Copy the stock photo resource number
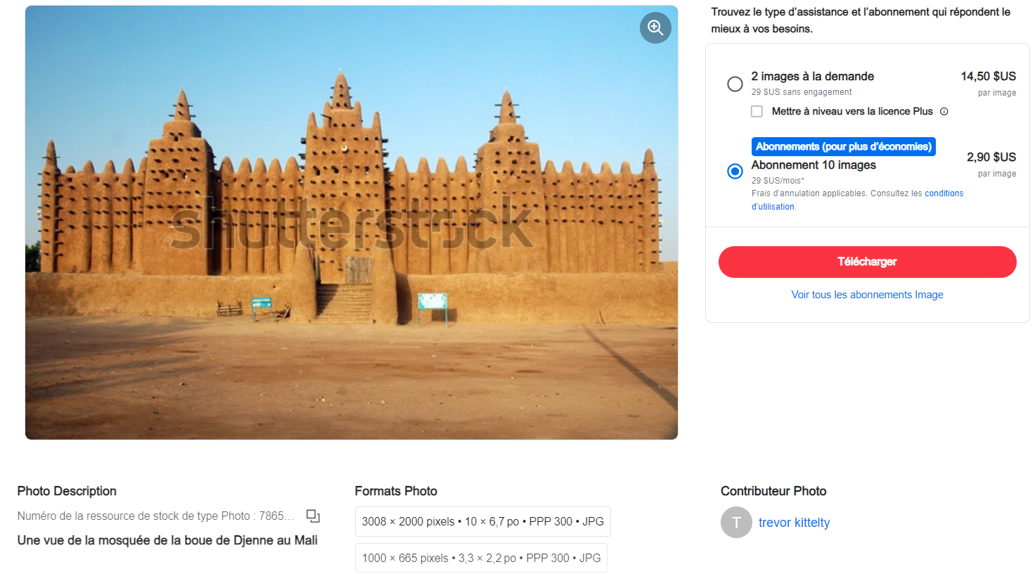The width and height of the screenshot is (1035, 574). pos(313,516)
